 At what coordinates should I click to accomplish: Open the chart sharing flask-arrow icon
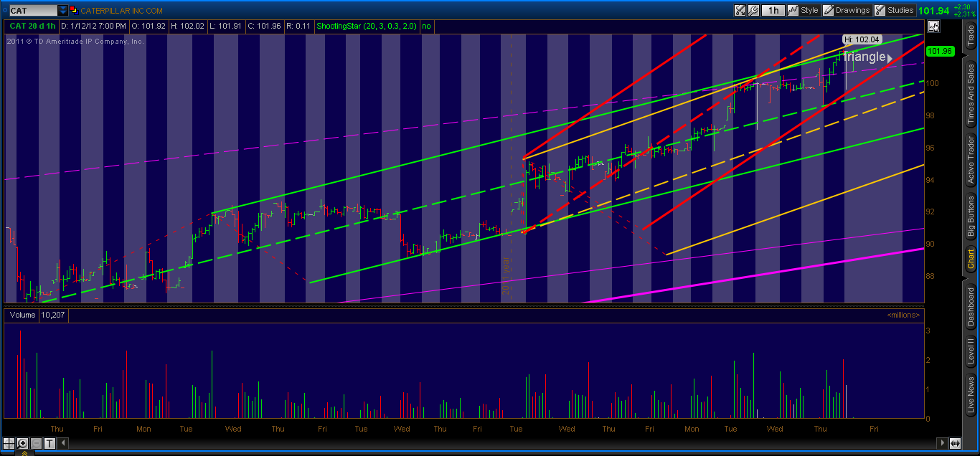[x=740, y=10]
